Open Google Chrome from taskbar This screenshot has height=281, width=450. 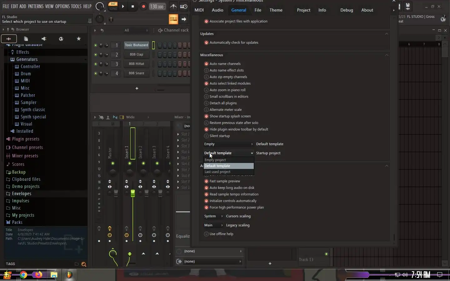pyautogui.click(x=23, y=275)
